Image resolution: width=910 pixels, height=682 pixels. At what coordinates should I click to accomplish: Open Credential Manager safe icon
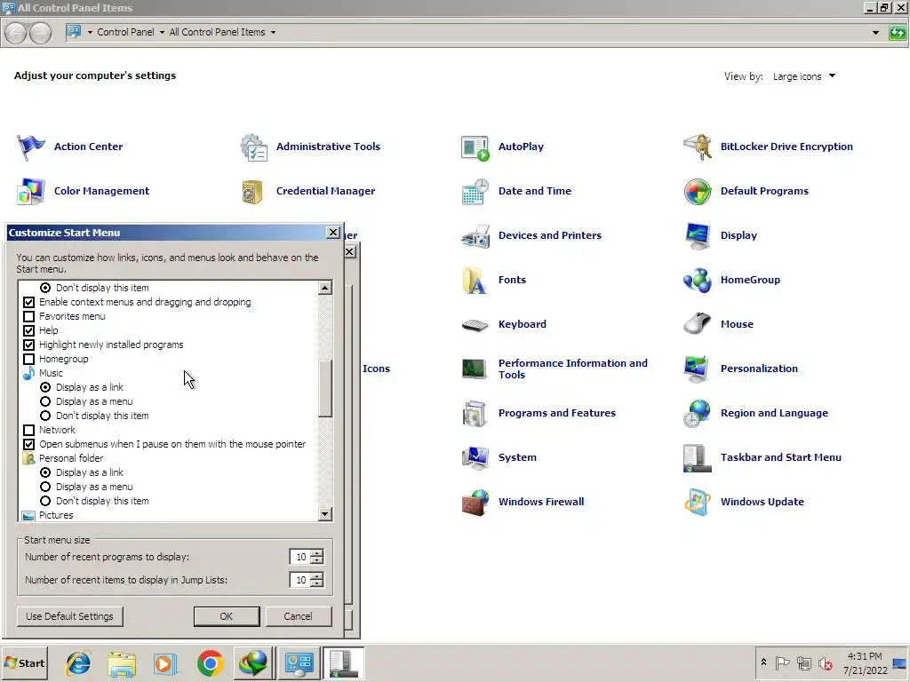pos(252,192)
